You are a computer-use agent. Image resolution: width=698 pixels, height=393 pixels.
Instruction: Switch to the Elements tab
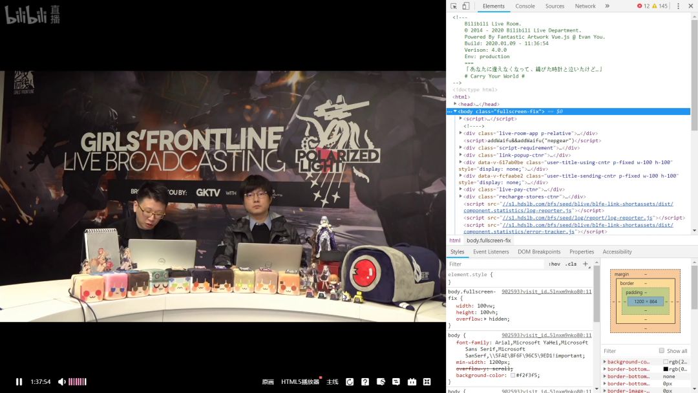click(x=494, y=6)
